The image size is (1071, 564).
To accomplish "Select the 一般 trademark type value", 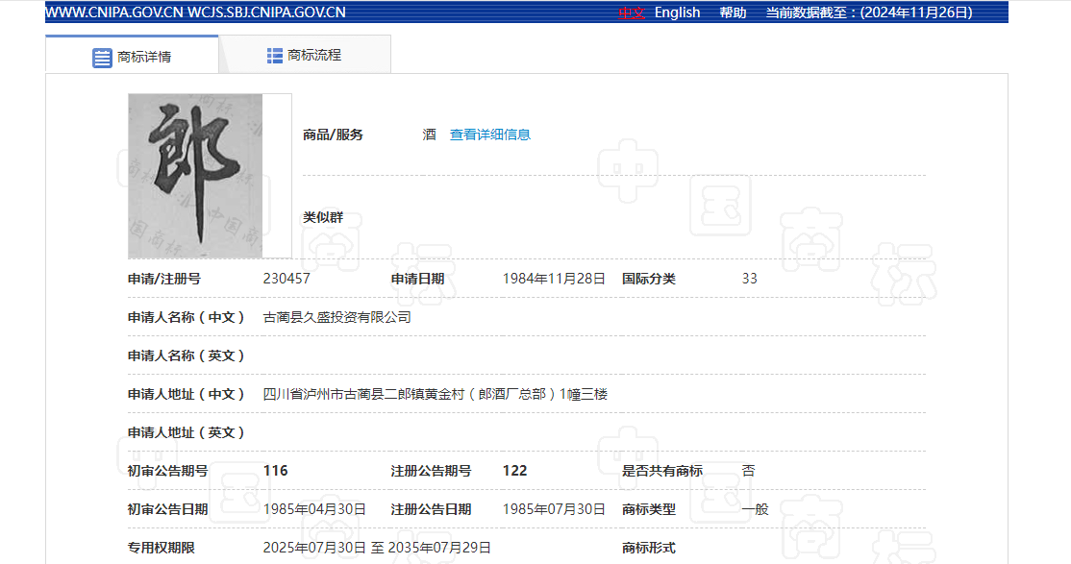I will tap(756, 509).
